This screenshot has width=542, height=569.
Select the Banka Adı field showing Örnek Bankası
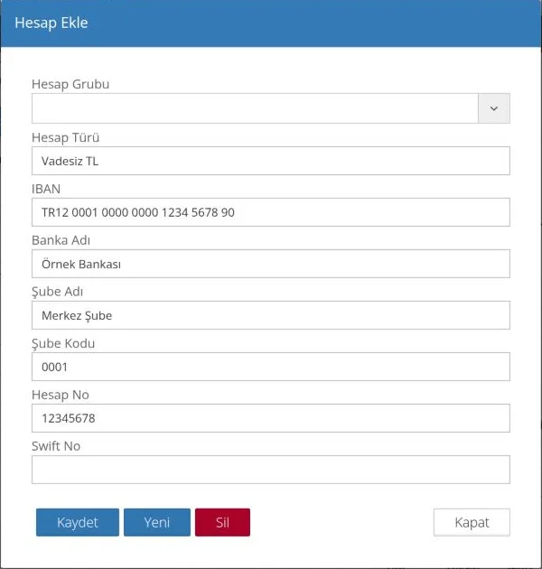(271, 264)
